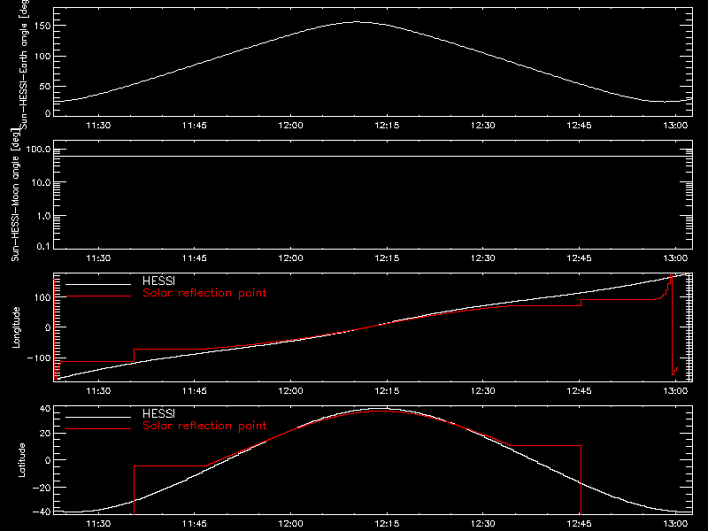Click the white HESSI legend line sample in Latitude plot

98,417
